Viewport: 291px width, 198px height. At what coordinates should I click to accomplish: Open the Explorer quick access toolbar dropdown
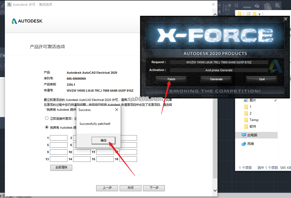click(x=259, y=14)
